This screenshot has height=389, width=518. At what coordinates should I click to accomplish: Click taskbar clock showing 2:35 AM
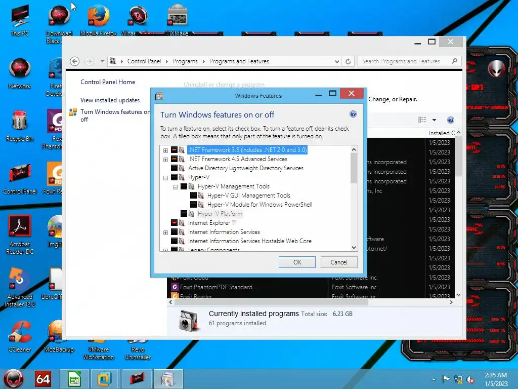(496, 379)
